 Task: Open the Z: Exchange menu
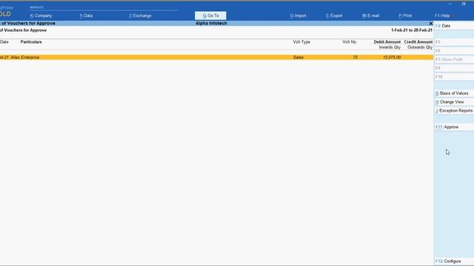pyautogui.click(x=140, y=16)
